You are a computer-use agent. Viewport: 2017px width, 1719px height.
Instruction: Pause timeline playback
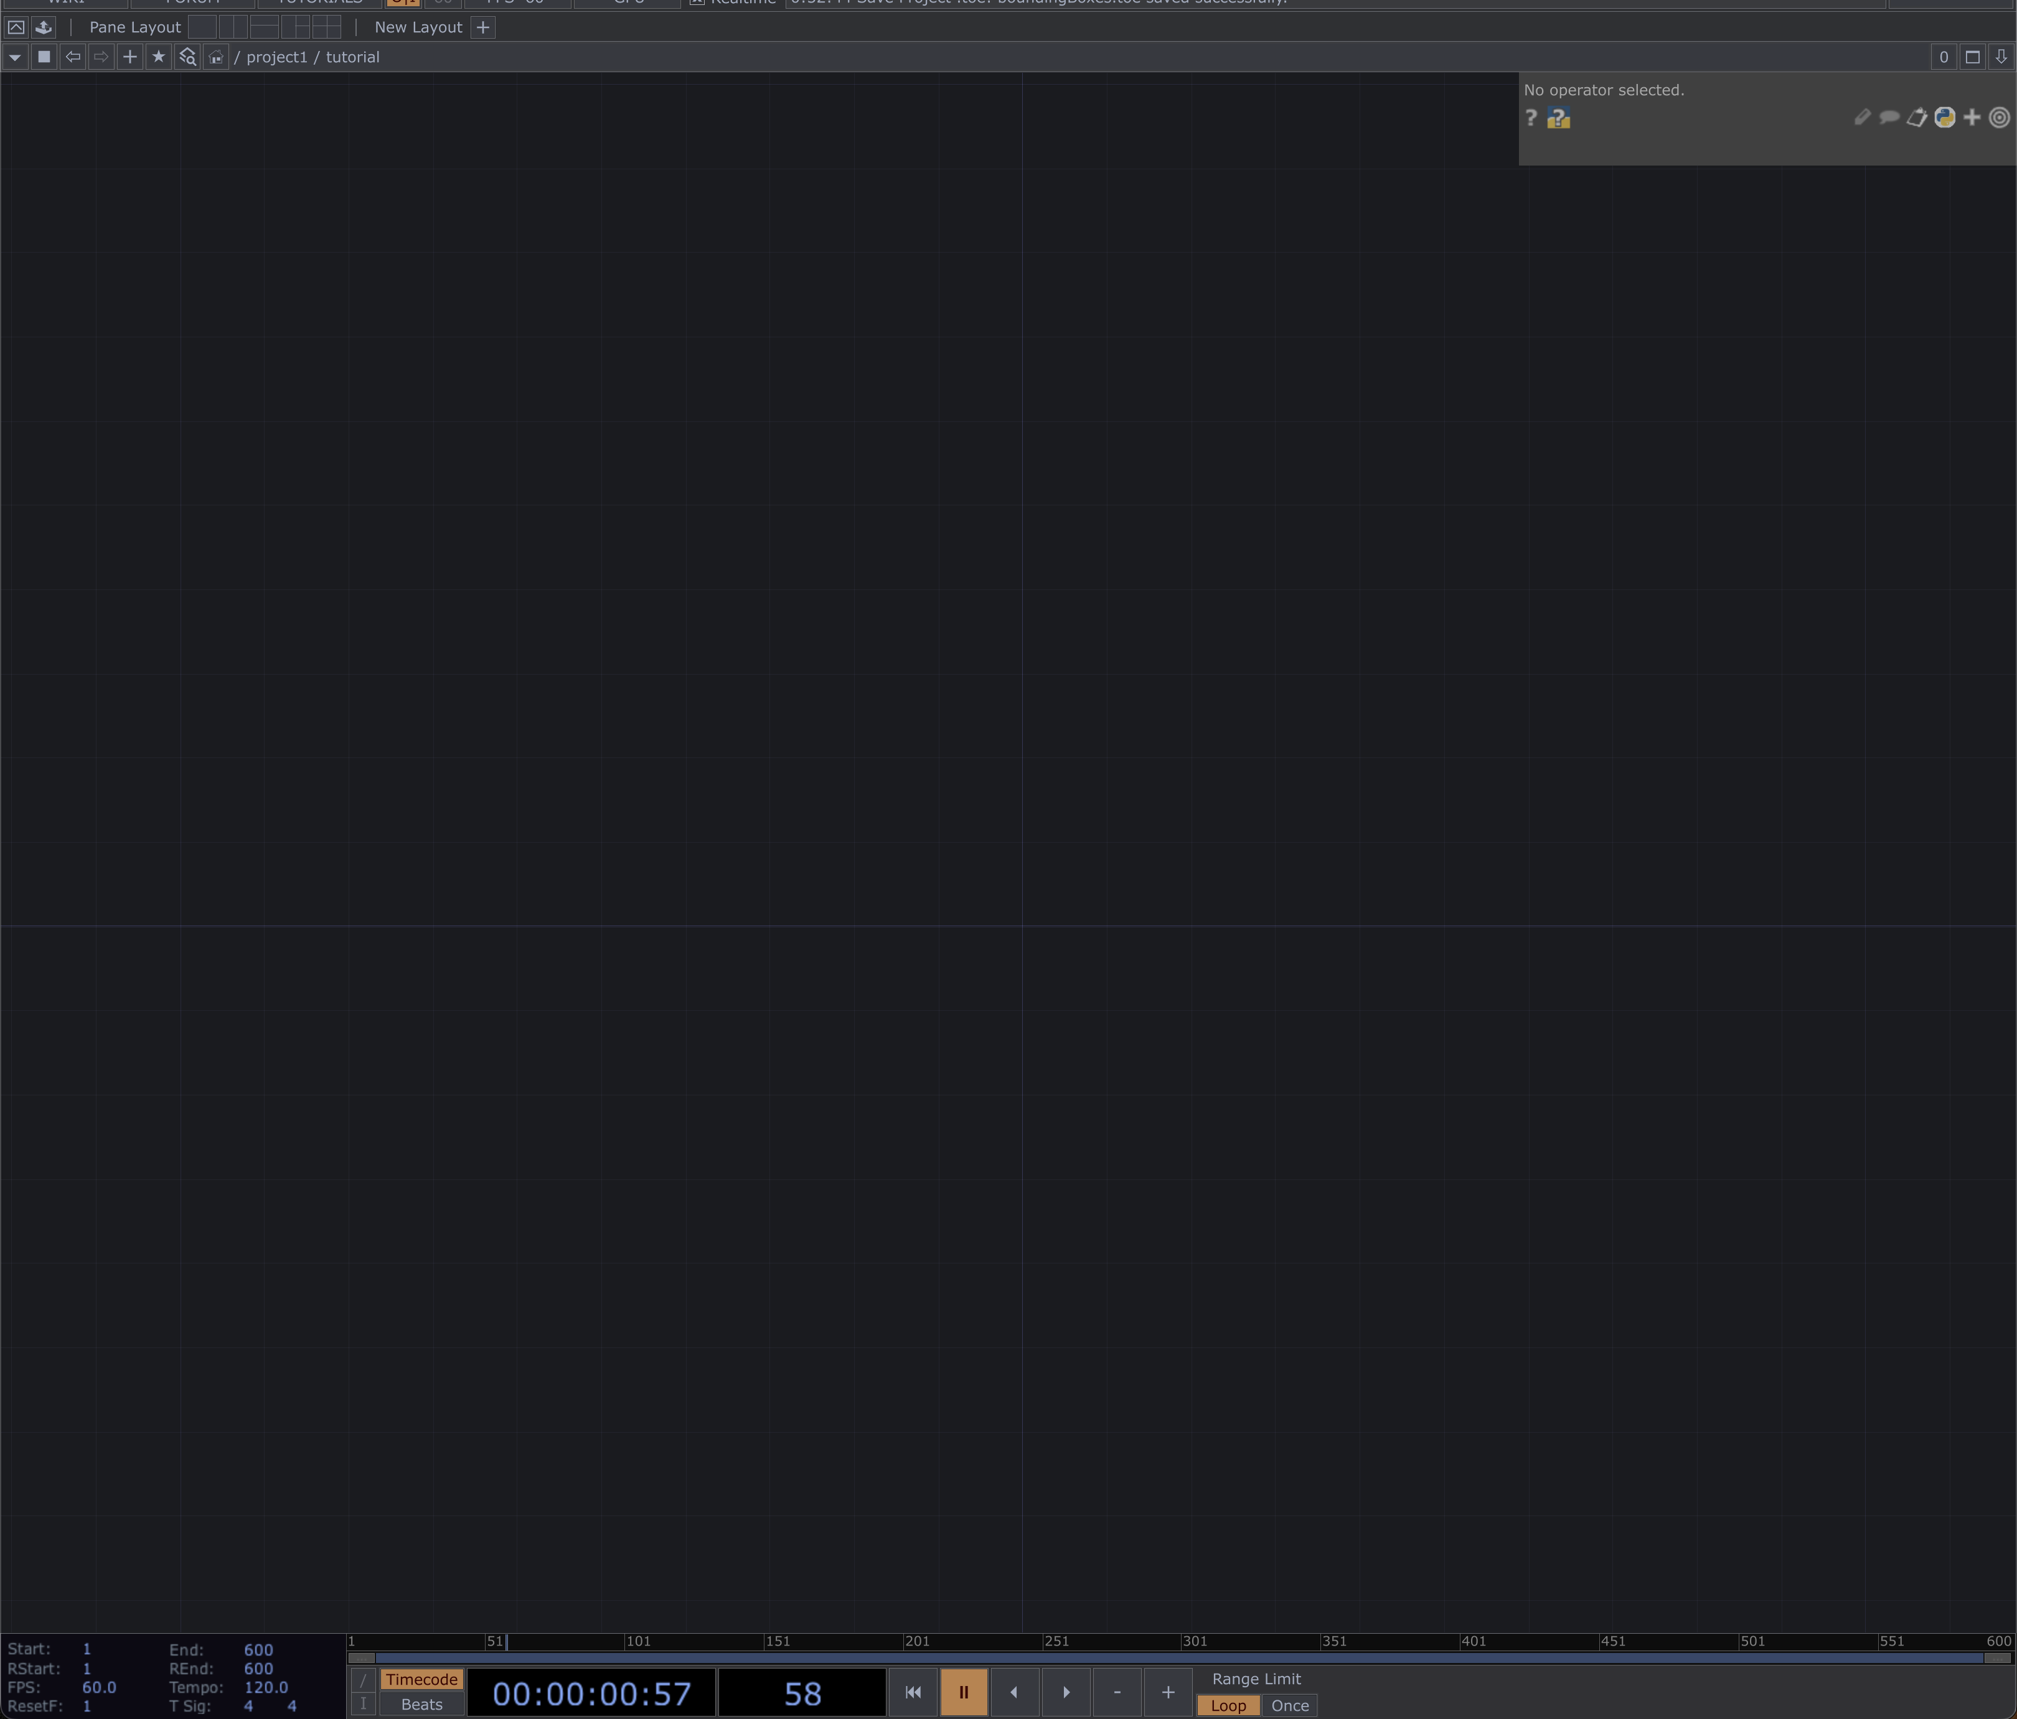[x=964, y=1692]
